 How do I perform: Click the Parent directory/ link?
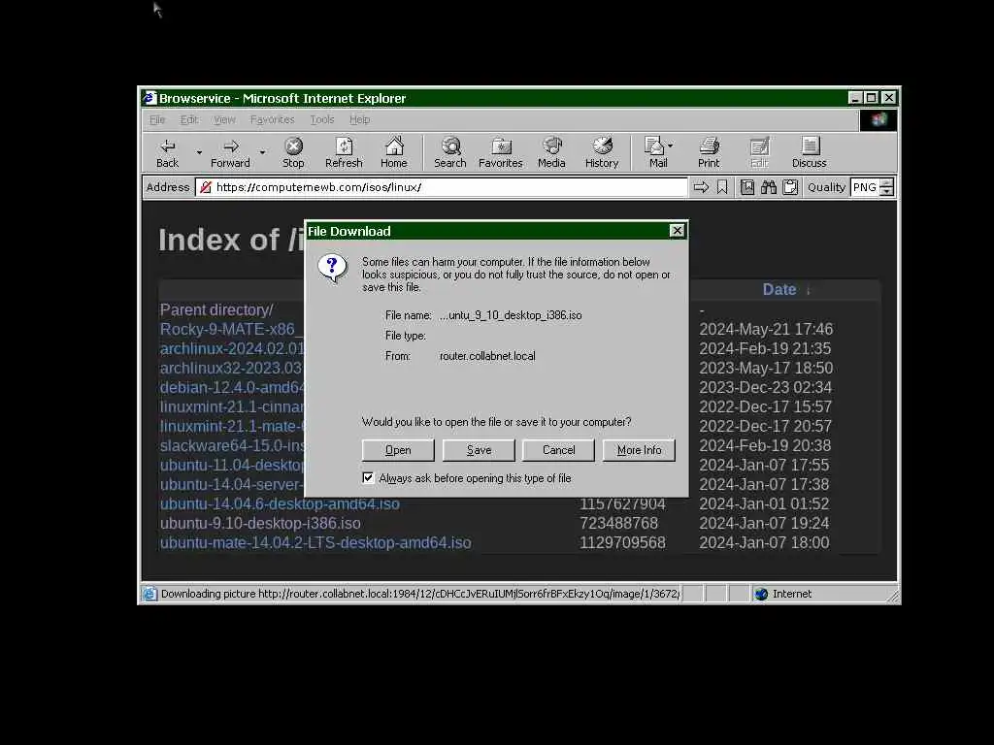(x=216, y=309)
